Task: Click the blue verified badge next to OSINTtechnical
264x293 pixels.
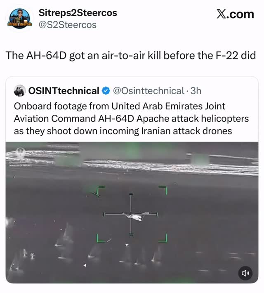Action: 106,91
